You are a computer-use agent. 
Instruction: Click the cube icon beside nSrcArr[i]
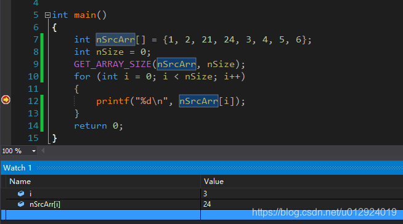click(21, 204)
